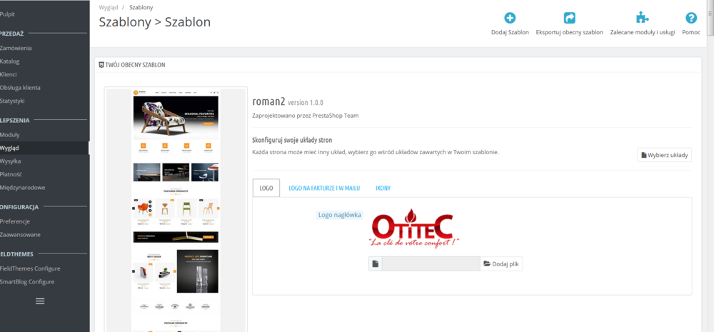The width and height of the screenshot is (714, 332).
Task: Click the file icon beside the upload field
Action: (x=376, y=263)
